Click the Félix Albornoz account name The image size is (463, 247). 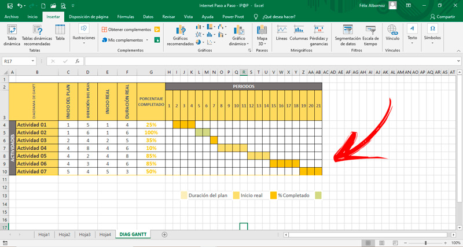point(372,5)
